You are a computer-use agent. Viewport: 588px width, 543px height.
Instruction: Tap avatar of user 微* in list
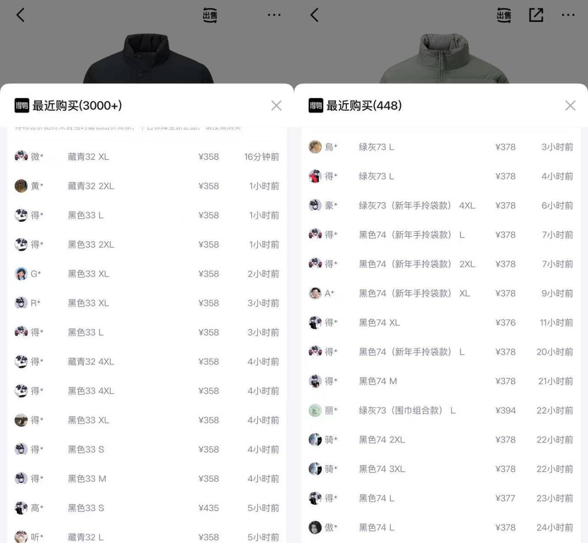tap(21, 156)
